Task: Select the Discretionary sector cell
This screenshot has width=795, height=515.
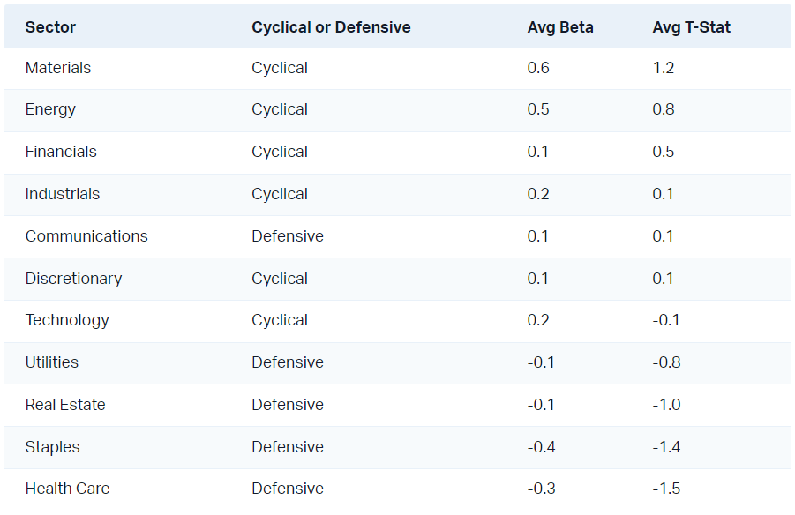Action: (73, 279)
